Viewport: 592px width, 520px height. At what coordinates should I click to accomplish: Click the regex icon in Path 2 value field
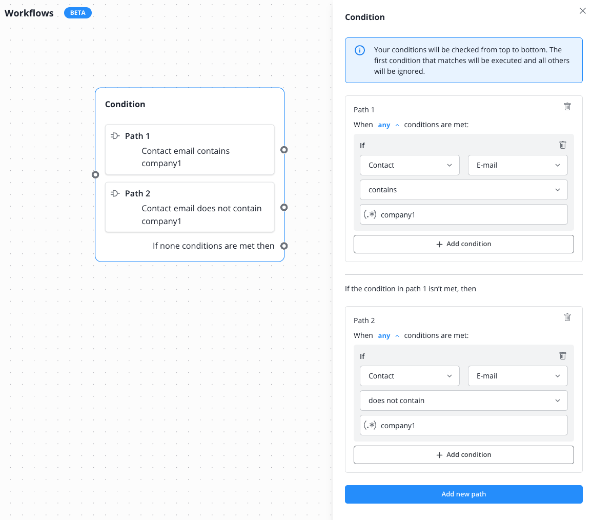pyautogui.click(x=370, y=426)
